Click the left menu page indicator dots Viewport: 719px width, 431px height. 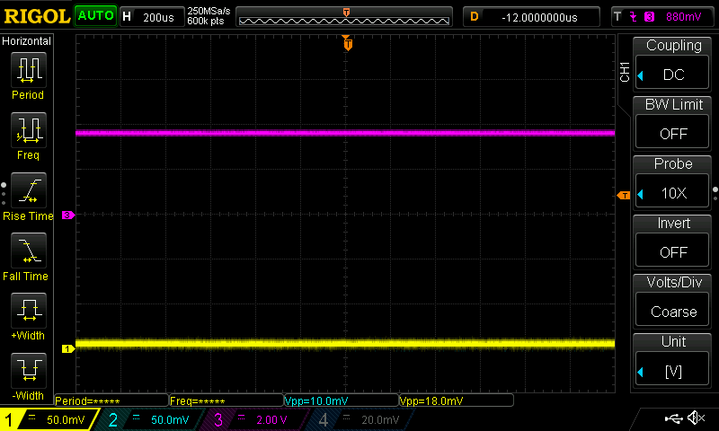tap(4, 194)
